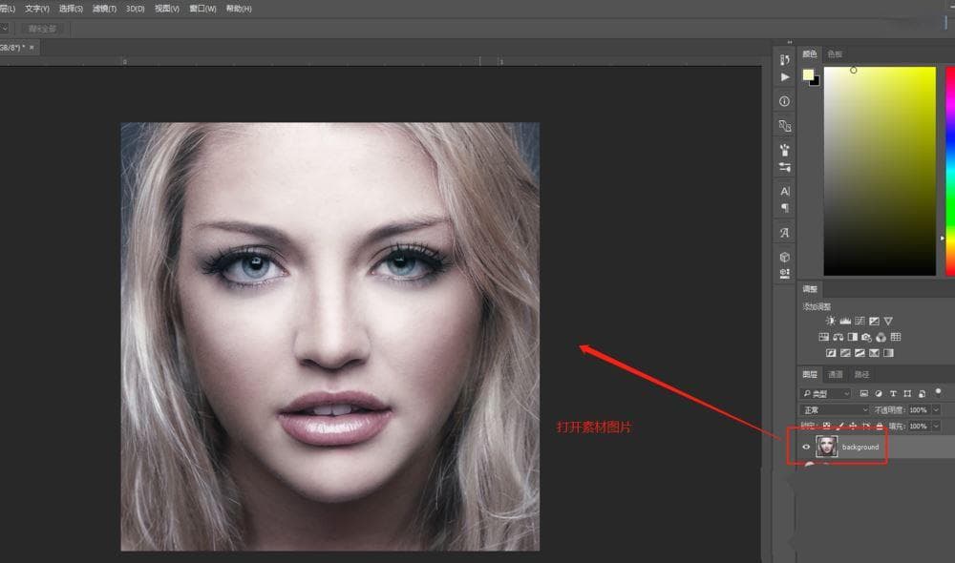The width and height of the screenshot is (955, 563).
Task: Add a Color Balance scales adjustment
Action: point(838,337)
